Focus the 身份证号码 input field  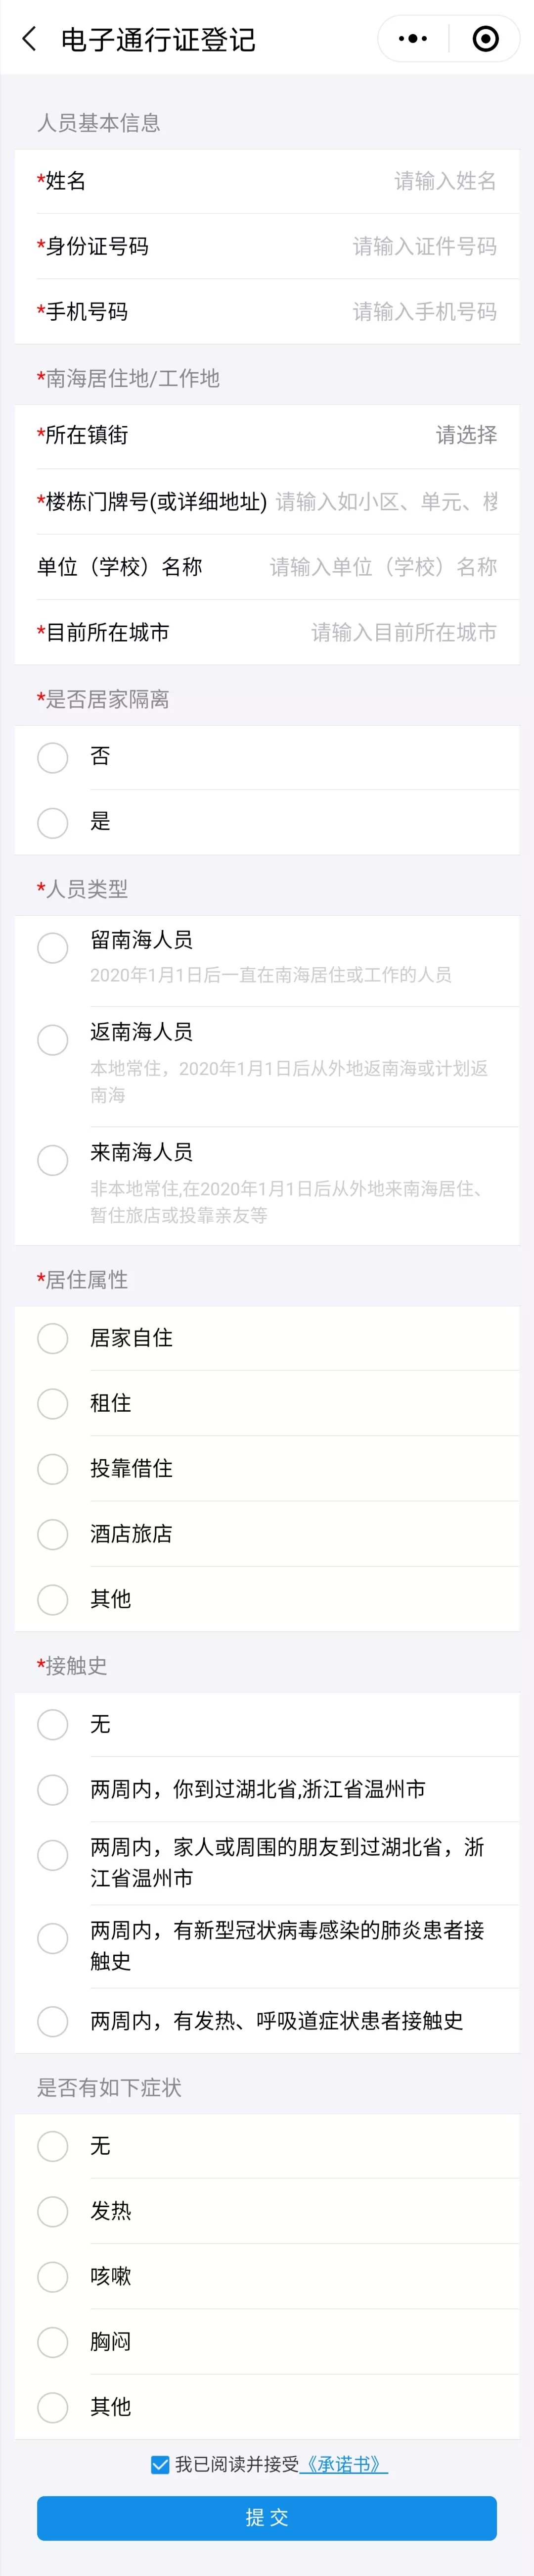(x=423, y=246)
